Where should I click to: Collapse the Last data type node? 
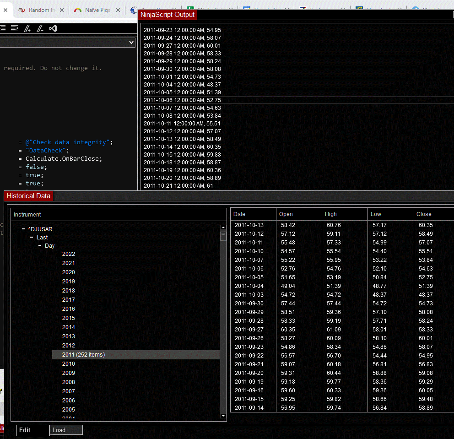click(32, 237)
